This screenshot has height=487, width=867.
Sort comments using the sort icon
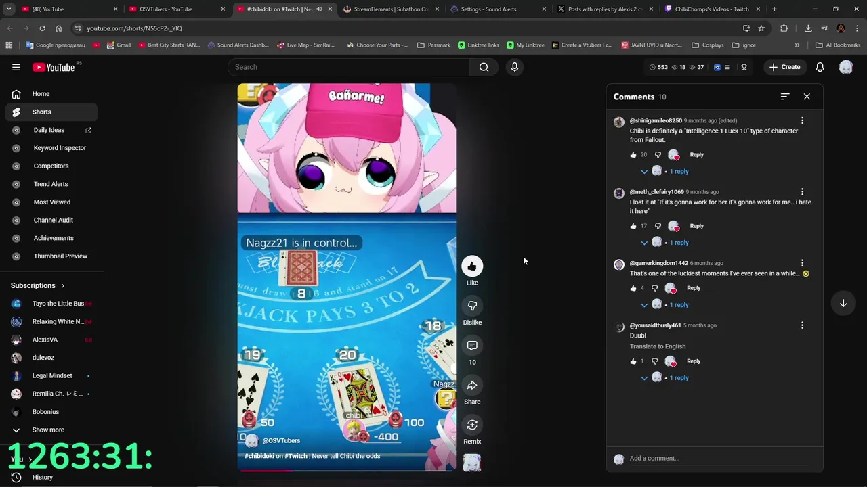785,97
